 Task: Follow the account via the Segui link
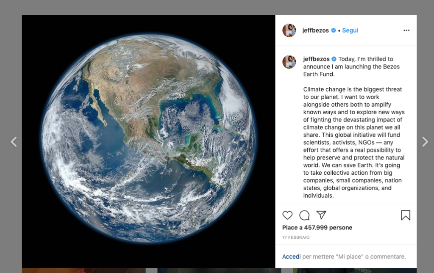pyautogui.click(x=350, y=30)
